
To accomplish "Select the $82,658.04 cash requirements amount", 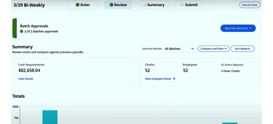I will click(29, 70).
